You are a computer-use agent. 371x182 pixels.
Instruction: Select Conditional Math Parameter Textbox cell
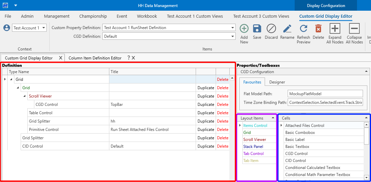pyautogui.click(x=324, y=174)
